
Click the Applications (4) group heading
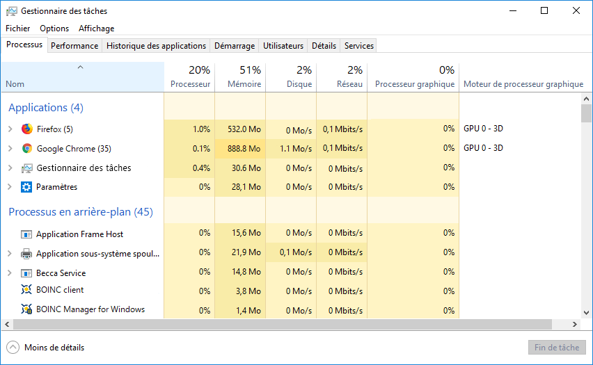[x=46, y=108]
